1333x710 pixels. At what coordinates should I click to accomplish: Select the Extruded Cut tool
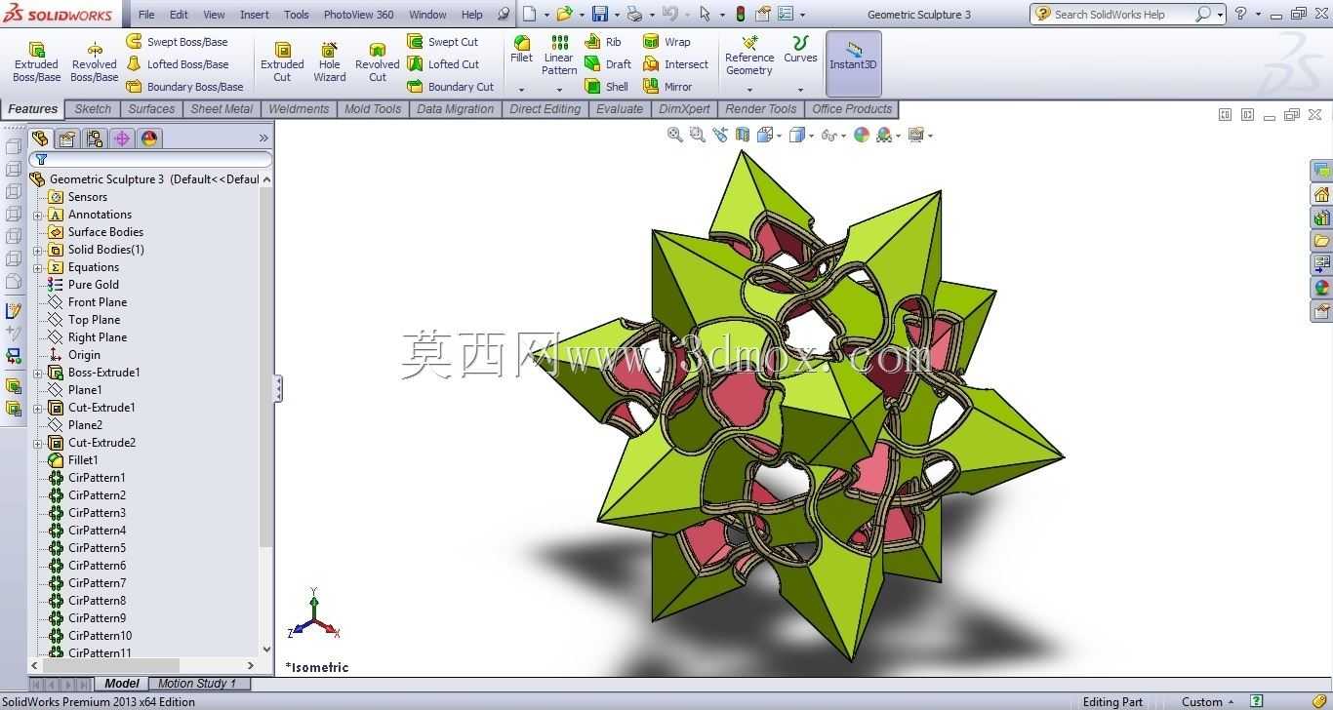tap(282, 61)
